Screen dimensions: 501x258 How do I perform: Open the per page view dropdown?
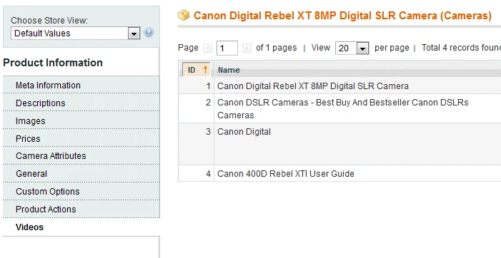(x=352, y=48)
